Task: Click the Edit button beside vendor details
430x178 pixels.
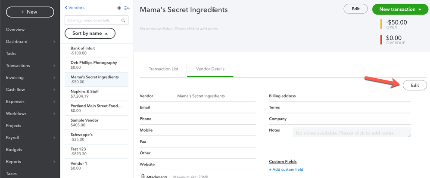Action: (414, 85)
